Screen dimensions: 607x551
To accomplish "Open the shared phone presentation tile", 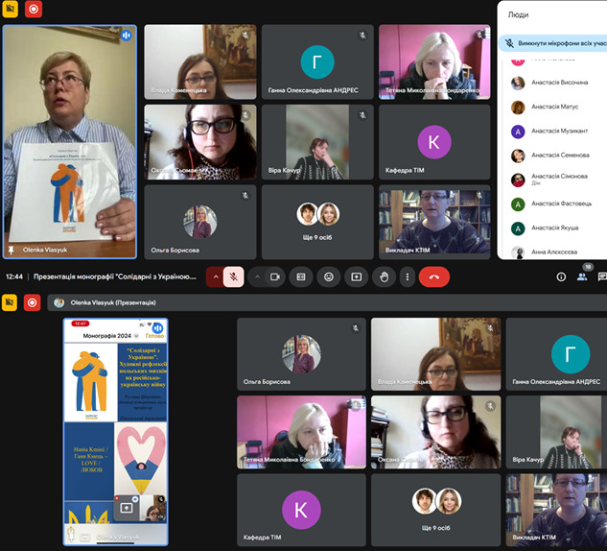I will click(x=116, y=432).
